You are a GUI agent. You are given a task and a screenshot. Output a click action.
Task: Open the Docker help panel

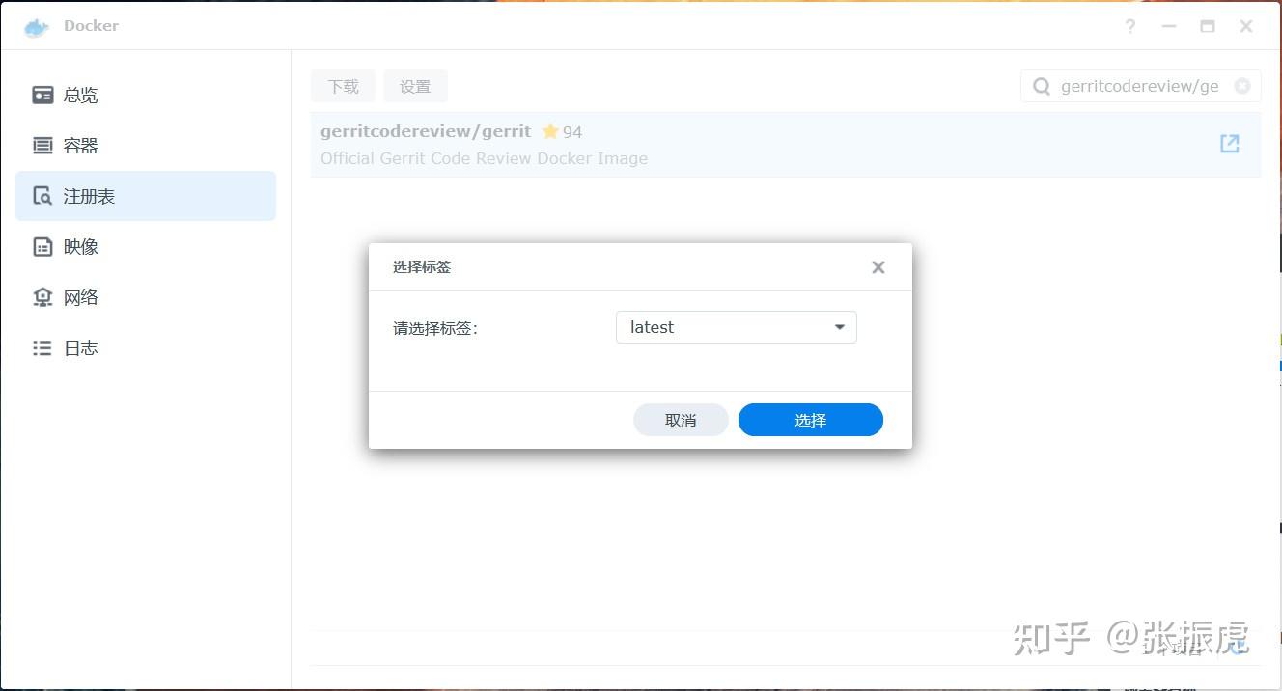[1129, 26]
